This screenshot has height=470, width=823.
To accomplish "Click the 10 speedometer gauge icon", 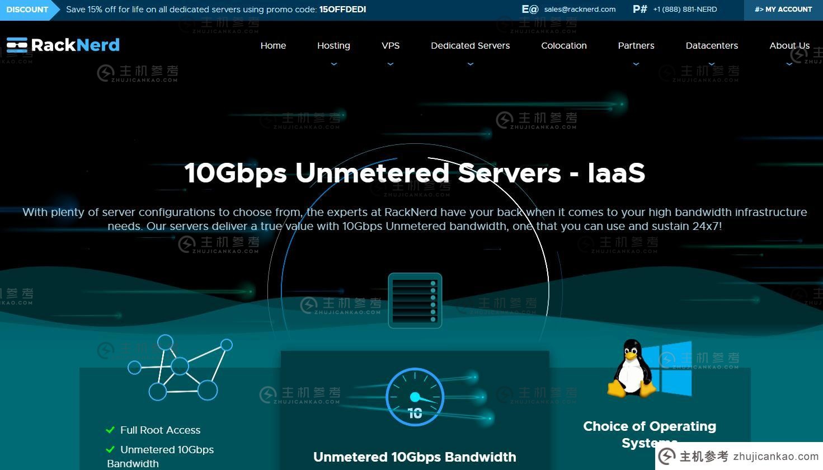I will (415, 397).
